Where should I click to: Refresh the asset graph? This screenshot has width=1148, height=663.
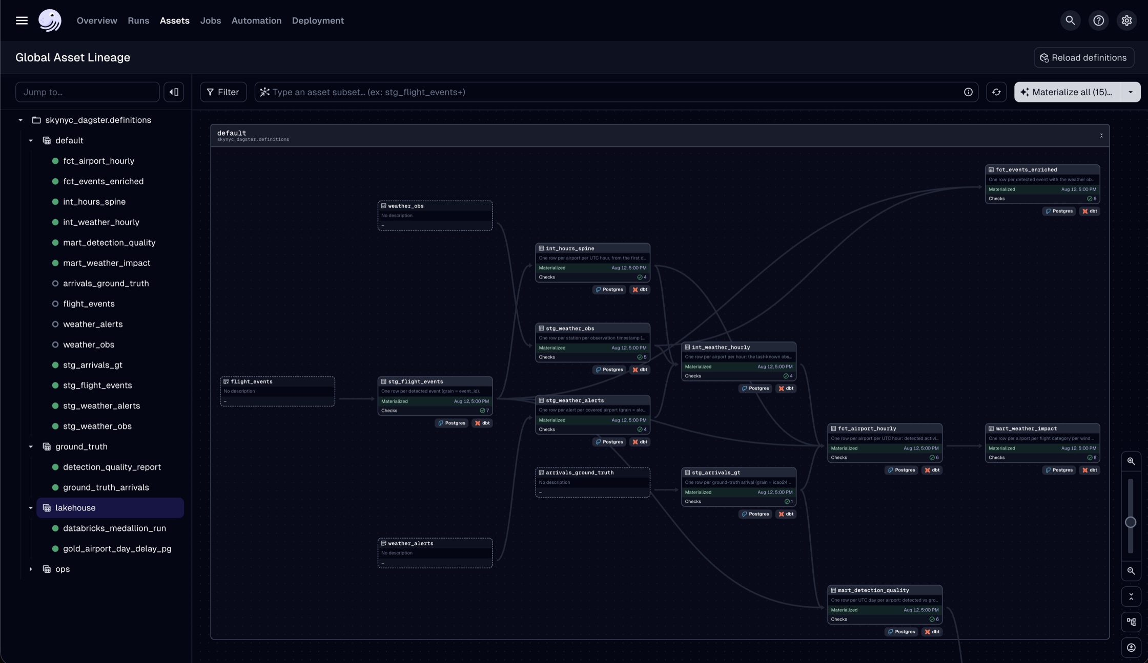pyautogui.click(x=996, y=92)
